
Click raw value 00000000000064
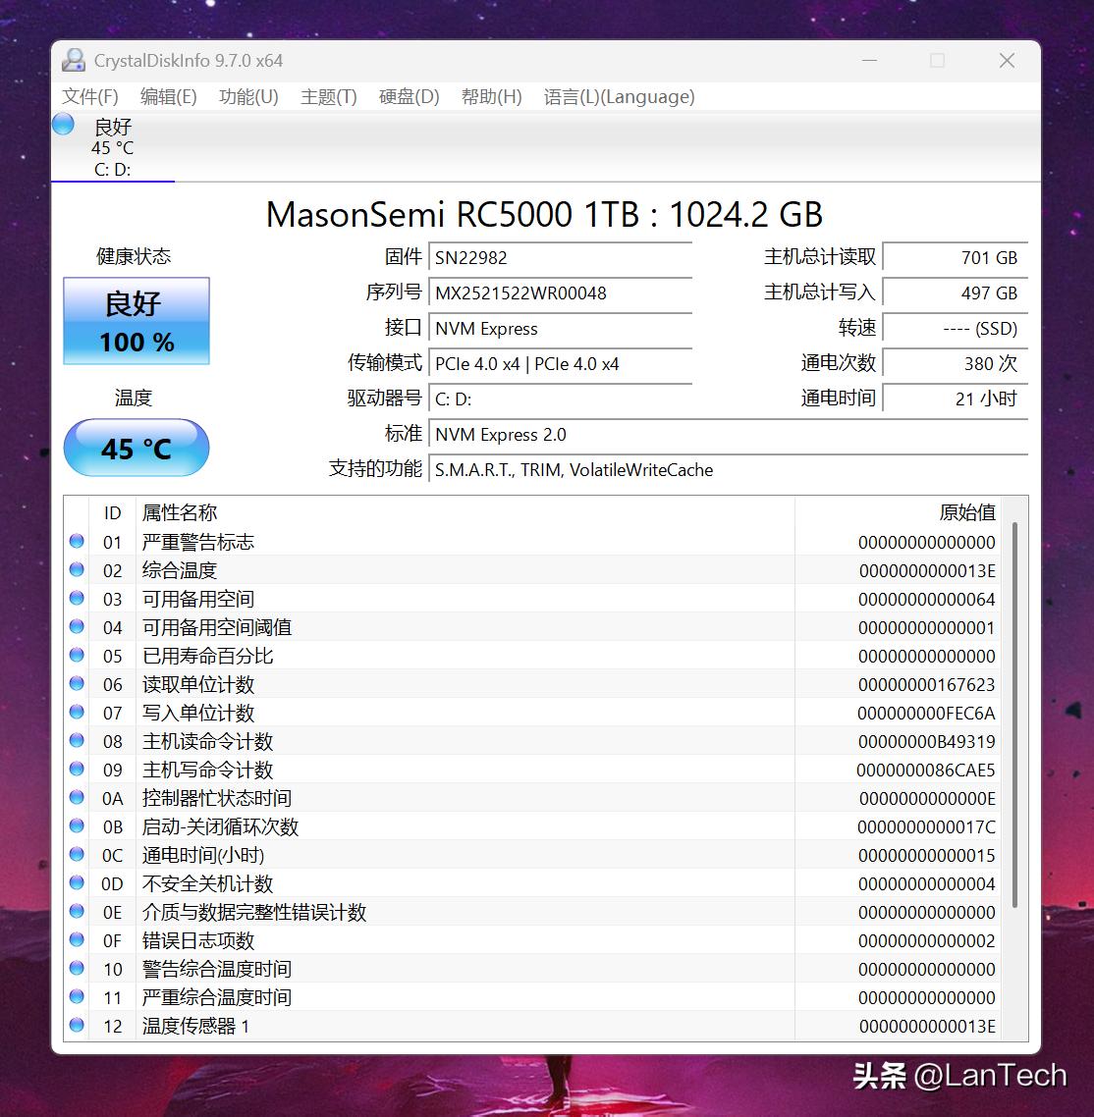(x=926, y=599)
